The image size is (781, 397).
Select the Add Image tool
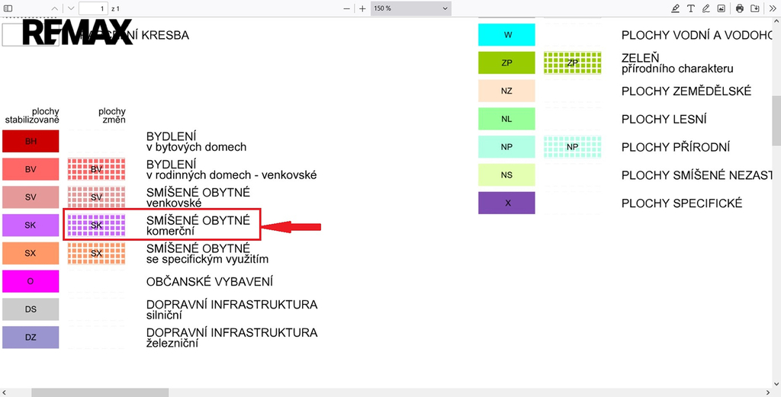(722, 8)
